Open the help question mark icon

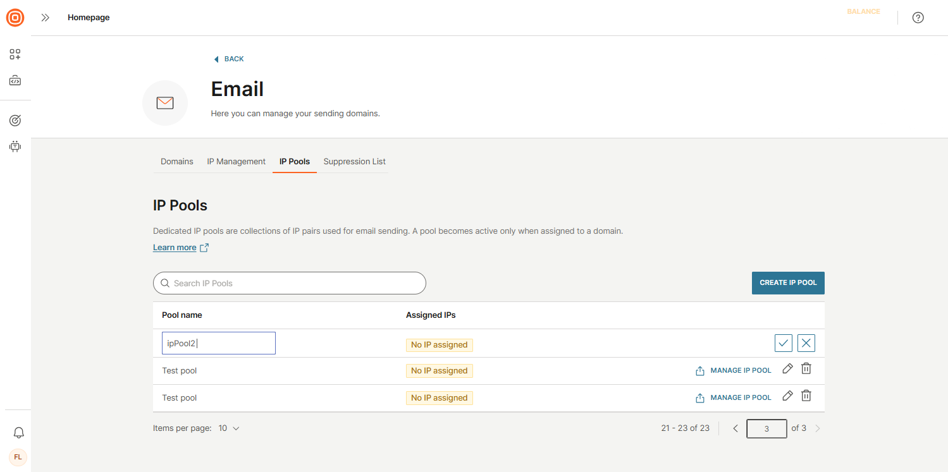pyautogui.click(x=918, y=17)
